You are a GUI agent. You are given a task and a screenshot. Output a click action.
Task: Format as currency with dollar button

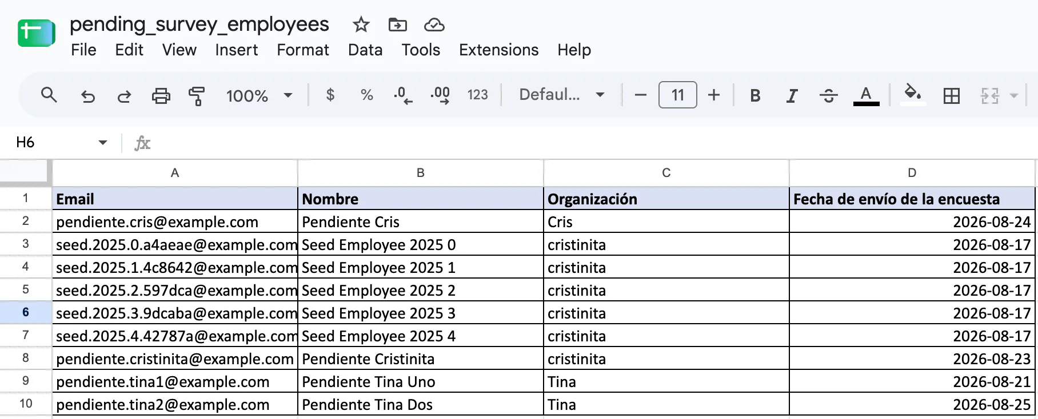330,95
